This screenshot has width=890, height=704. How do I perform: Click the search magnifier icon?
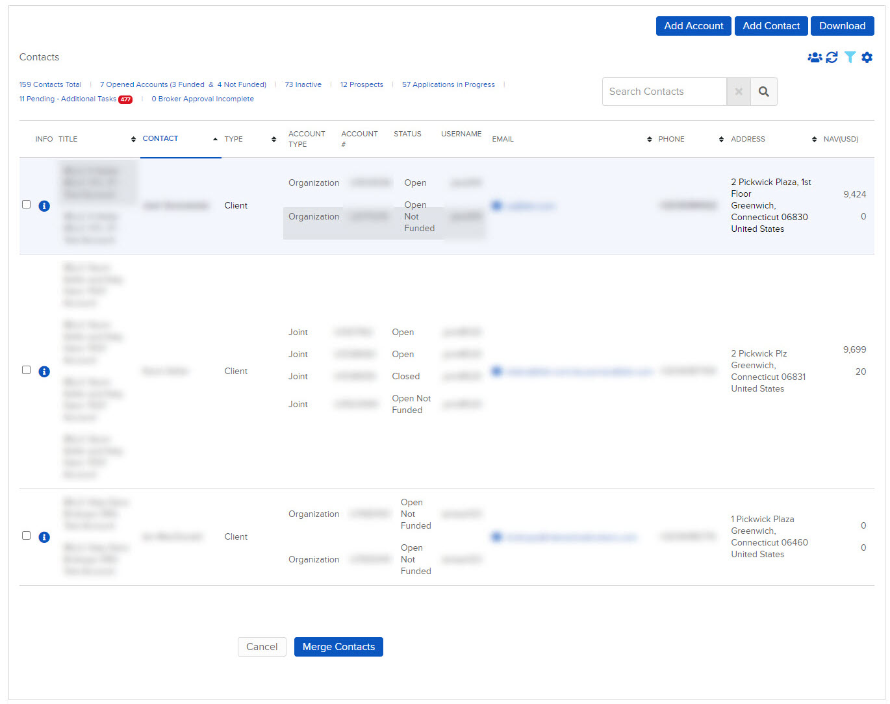coord(763,92)
